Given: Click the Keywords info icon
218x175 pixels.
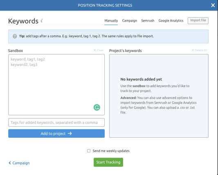Looking at the screenshot, I should pos(42,21).
